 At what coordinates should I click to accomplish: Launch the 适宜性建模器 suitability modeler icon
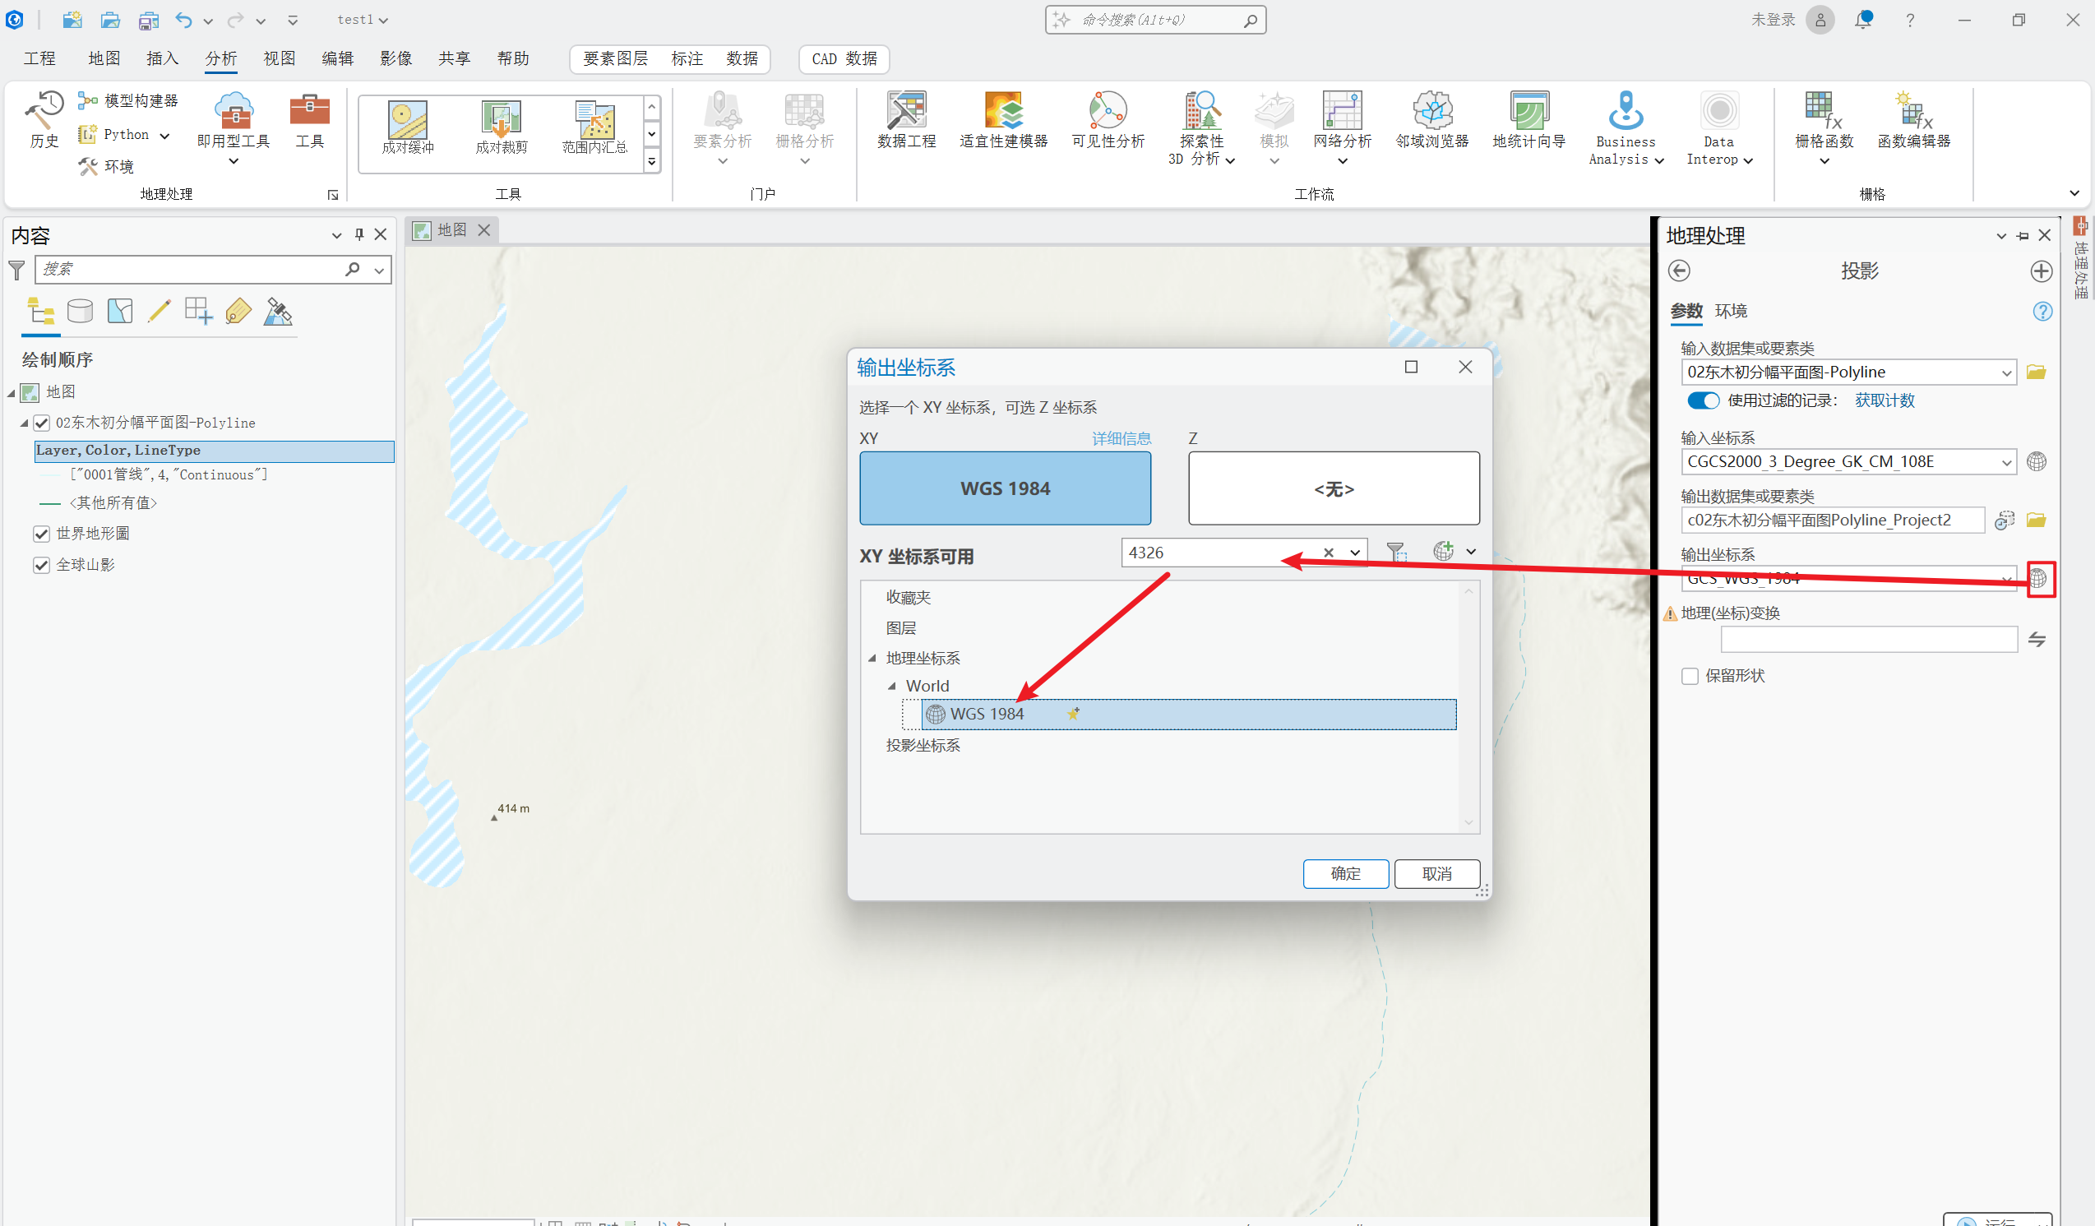(1003, 121)
